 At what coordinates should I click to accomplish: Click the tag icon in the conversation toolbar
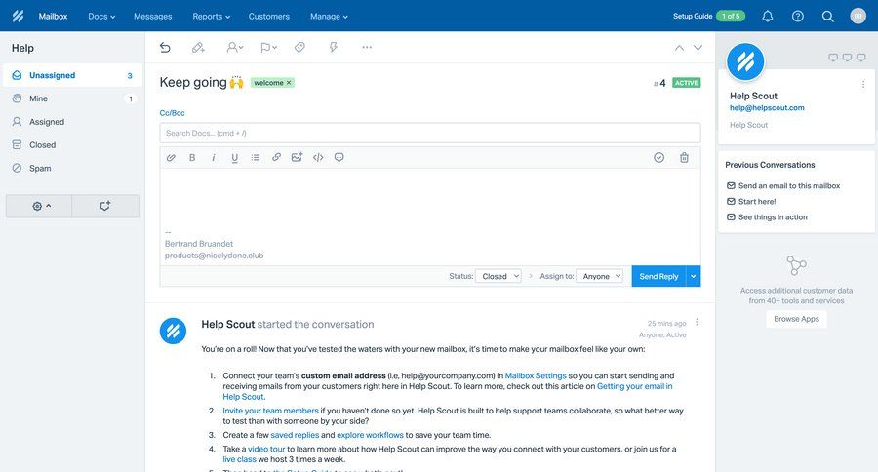click(x=299, y=48)
